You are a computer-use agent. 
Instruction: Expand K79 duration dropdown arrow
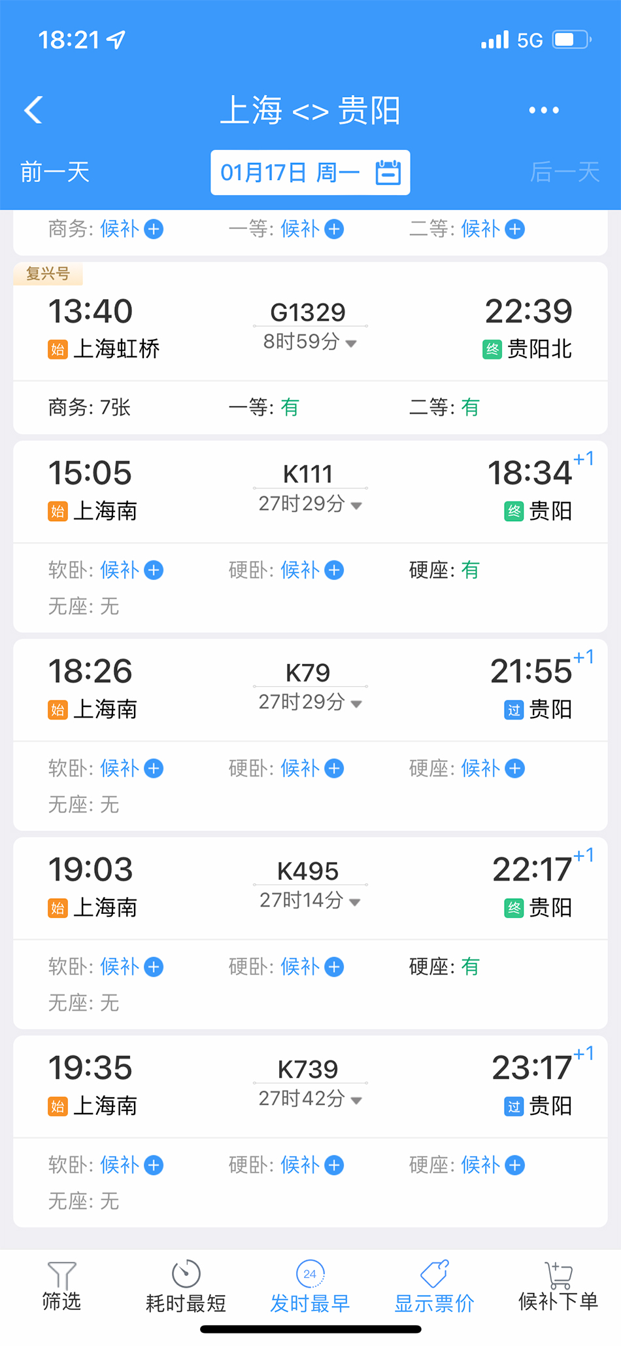coord(356,704)
